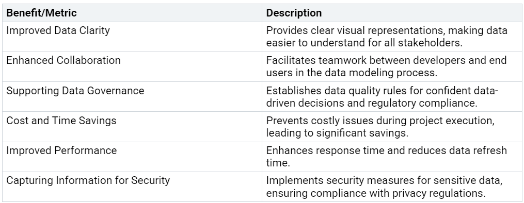Select the Capturing Information for Security cell
This screenshot has width=524, height=203.
pos(132,187)
